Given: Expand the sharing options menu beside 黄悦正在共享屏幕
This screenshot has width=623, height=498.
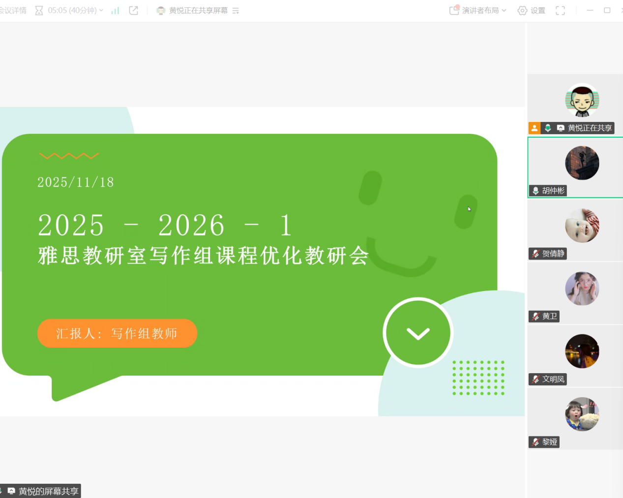Looking at the screenshot, I should click(236, 10).
